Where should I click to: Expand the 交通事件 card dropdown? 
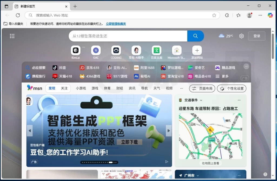tap(201, 100)
